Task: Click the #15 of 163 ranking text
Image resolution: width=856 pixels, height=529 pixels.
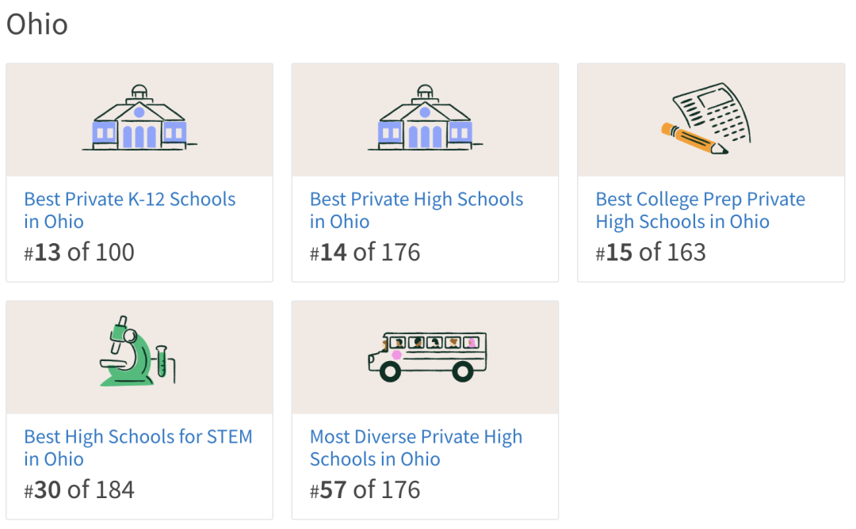Action: point(651,252)
